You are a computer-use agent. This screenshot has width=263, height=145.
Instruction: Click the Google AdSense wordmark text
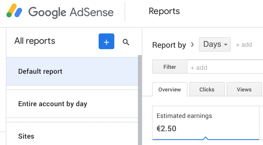71,12
